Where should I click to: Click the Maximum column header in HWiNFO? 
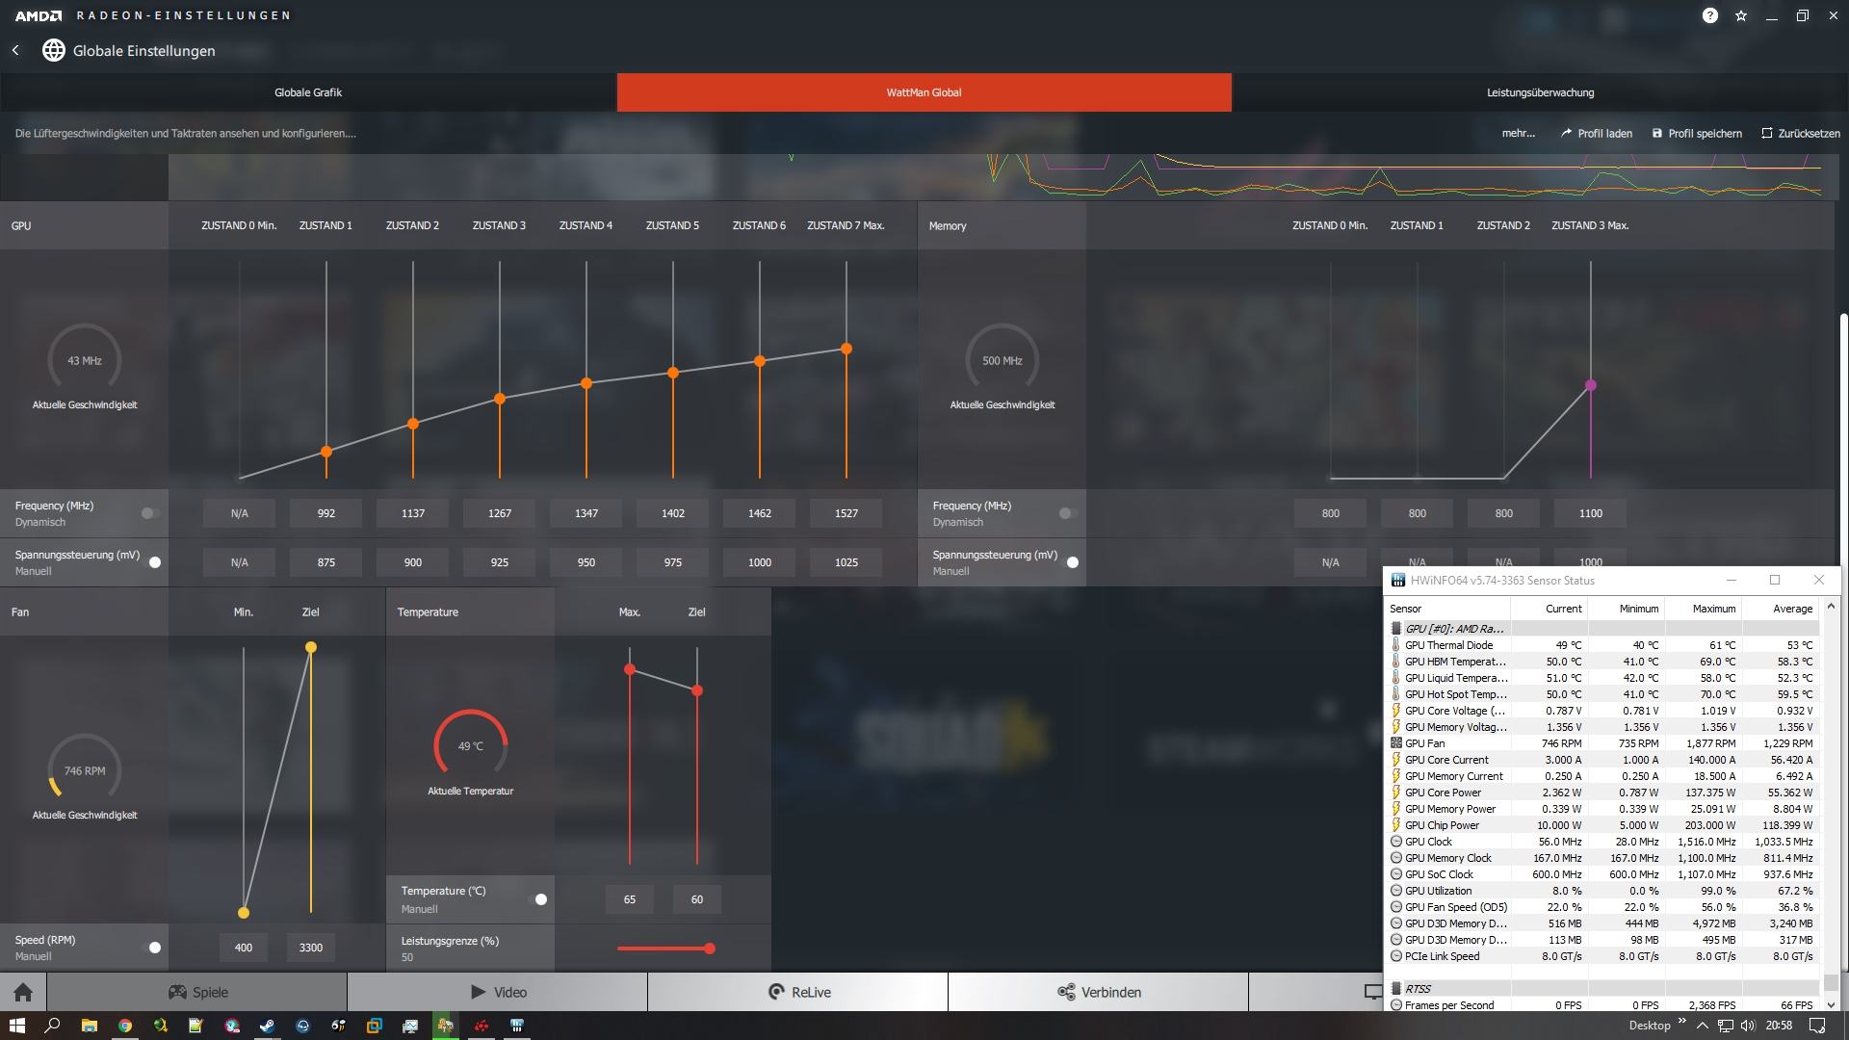click(1703, 609)
